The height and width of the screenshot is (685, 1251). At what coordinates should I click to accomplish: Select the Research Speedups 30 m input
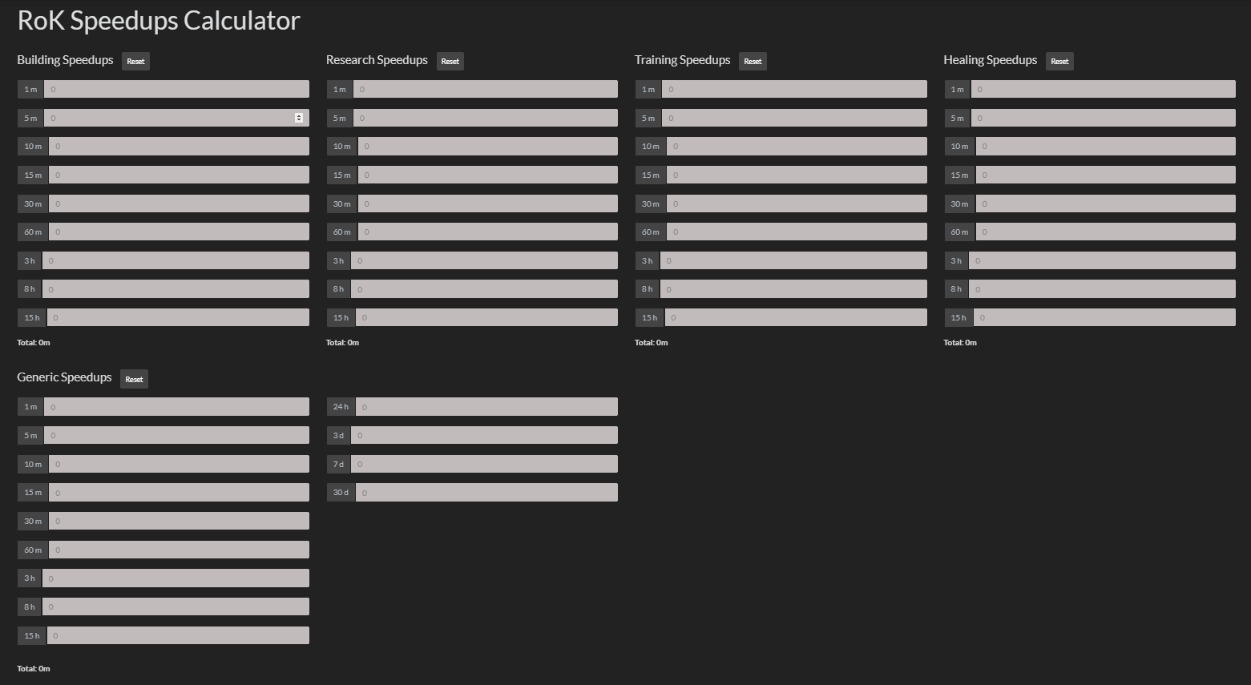(488, 203)
